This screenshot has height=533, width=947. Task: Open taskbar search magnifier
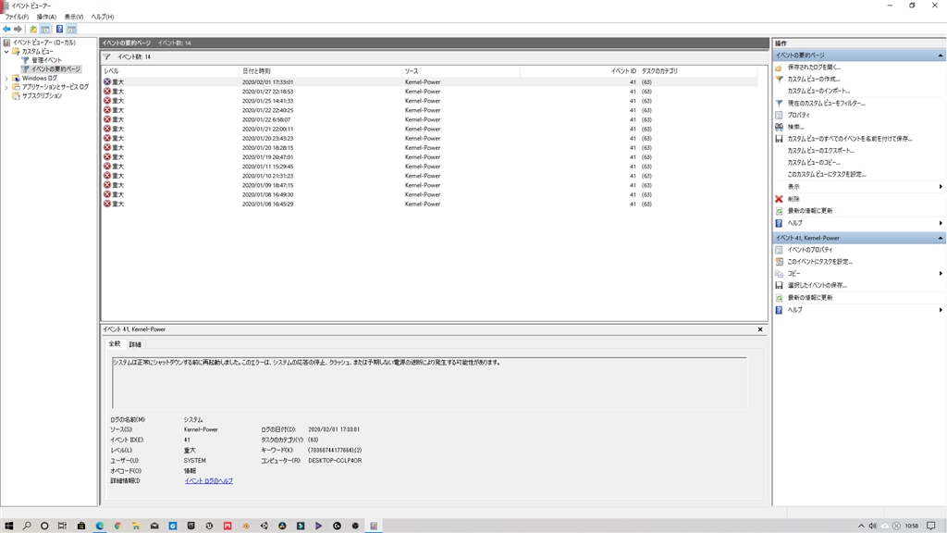[x=27, y=526]
